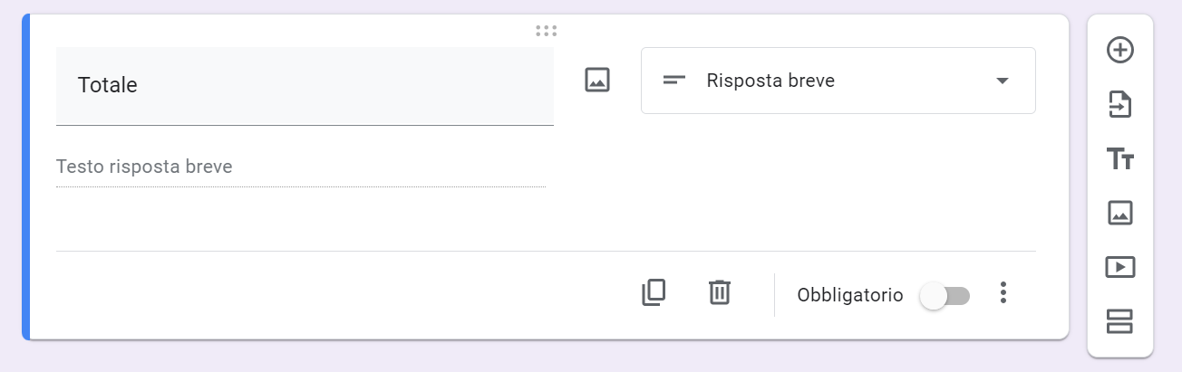This screenshot has height=372, width=1182.
Task: Click the short answer lines icon
Action: click(673, 81)
